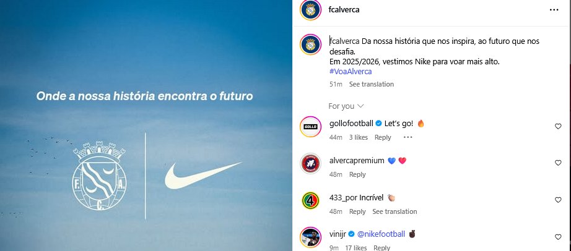Open the gollofootball profile picture
The width and height of the screenshot is (571, 251).
click(310, 127)
